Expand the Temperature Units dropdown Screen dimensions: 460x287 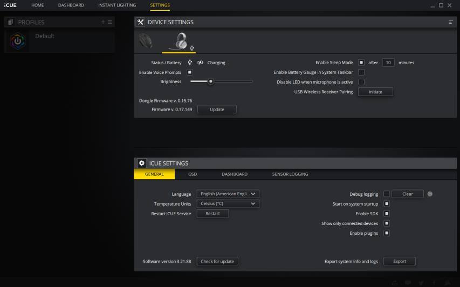pos(228,204)
